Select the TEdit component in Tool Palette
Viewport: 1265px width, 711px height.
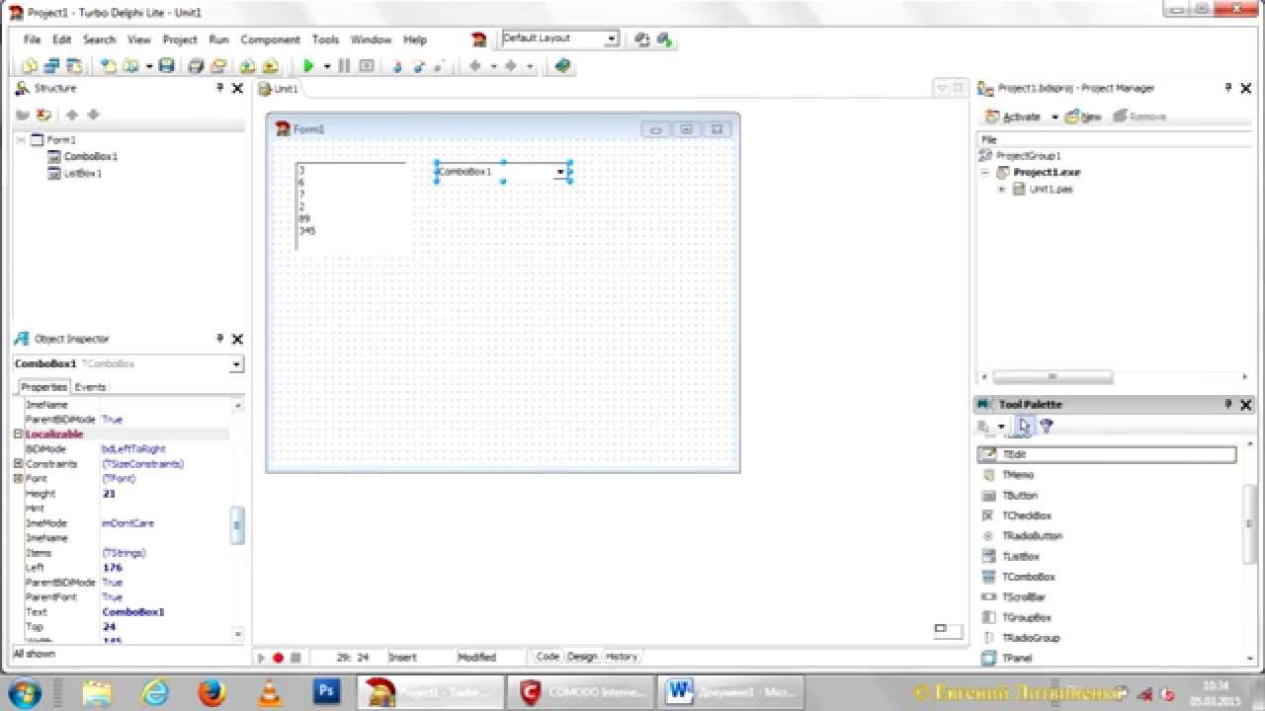1107,455
